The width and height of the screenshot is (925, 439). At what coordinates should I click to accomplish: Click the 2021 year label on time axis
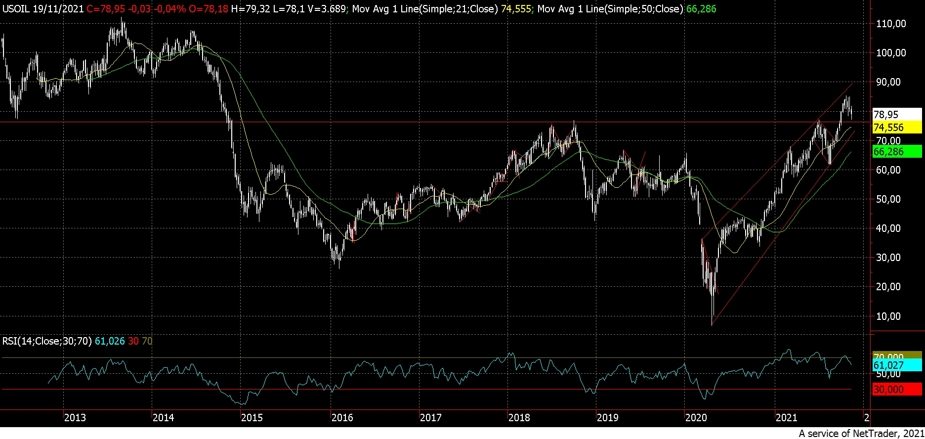click(786, 418)
